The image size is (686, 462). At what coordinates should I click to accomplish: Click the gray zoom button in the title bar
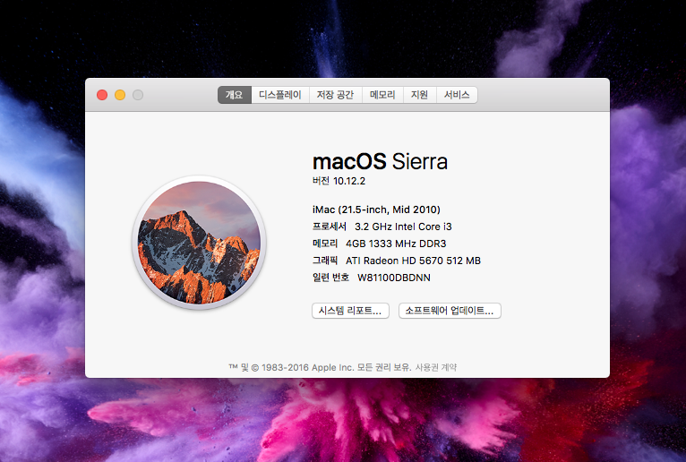click(x=138, y=95)
